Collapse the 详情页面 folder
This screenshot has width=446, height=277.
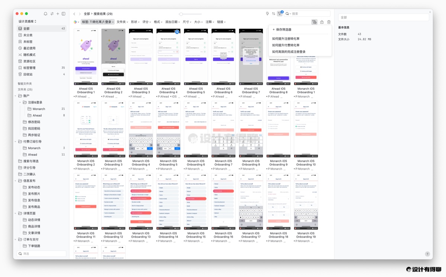(16, 213)
